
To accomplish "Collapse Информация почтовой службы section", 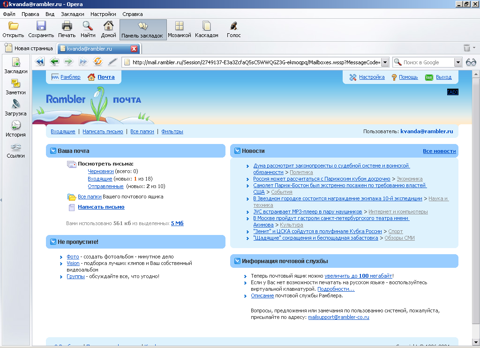I will (x=237, y=261).
